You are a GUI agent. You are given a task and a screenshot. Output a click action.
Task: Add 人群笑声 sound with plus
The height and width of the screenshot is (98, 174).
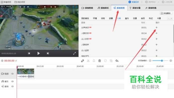pyautogui.click(x=156, y=44)
